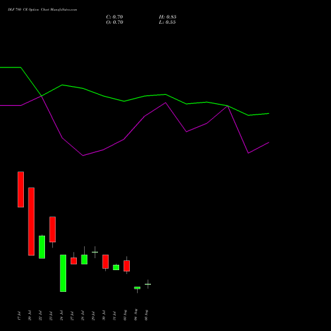The height and width of the screenshot is (331, 331).
Task: Click the '20 Jul' date axis label
Action: tap(30, 316)
